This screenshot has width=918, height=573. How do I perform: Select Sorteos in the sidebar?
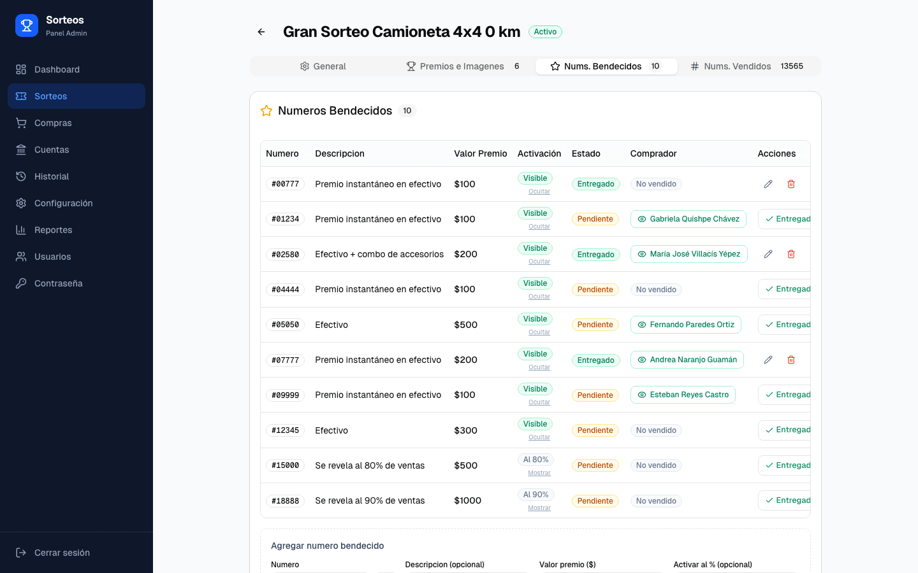coord(76,96)
